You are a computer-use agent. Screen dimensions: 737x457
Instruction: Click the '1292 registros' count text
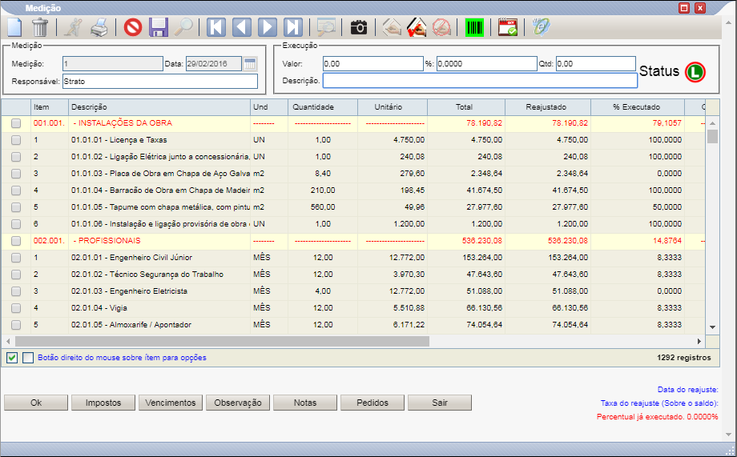pos(684,358)
